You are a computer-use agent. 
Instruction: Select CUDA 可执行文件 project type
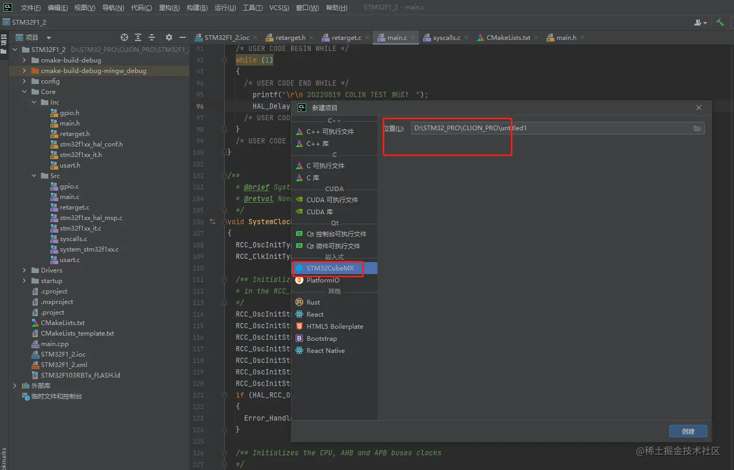coord(334,200)
